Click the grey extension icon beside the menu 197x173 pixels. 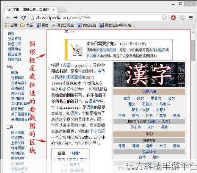point(182,18)
